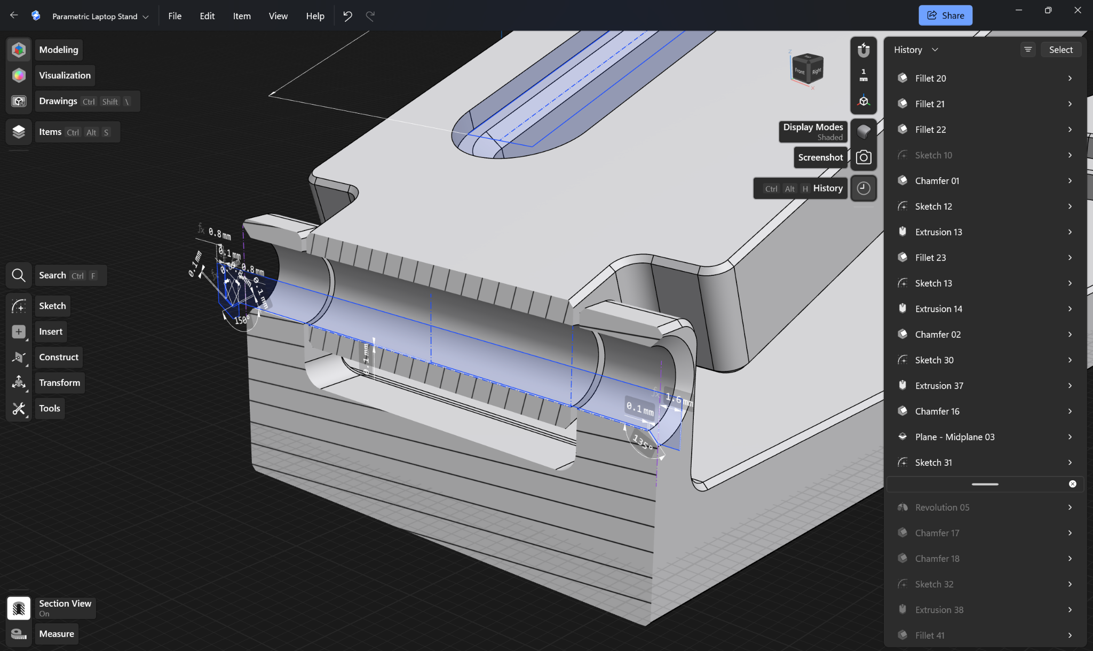Image resolution: width=1093 pixels, height=651 pixels.
Task: Click the Share button
Action: point(945,15)
